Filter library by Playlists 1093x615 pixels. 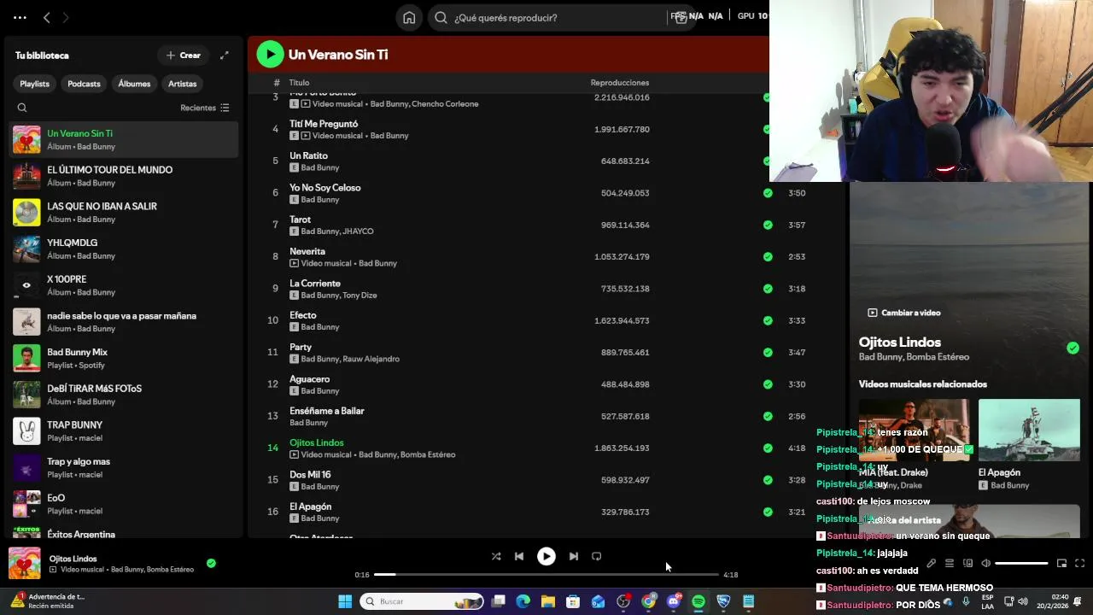coord(35,84)
